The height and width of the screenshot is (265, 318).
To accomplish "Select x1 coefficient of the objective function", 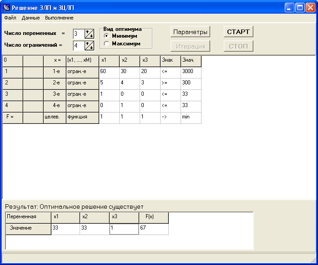I will tap(109, 118).
